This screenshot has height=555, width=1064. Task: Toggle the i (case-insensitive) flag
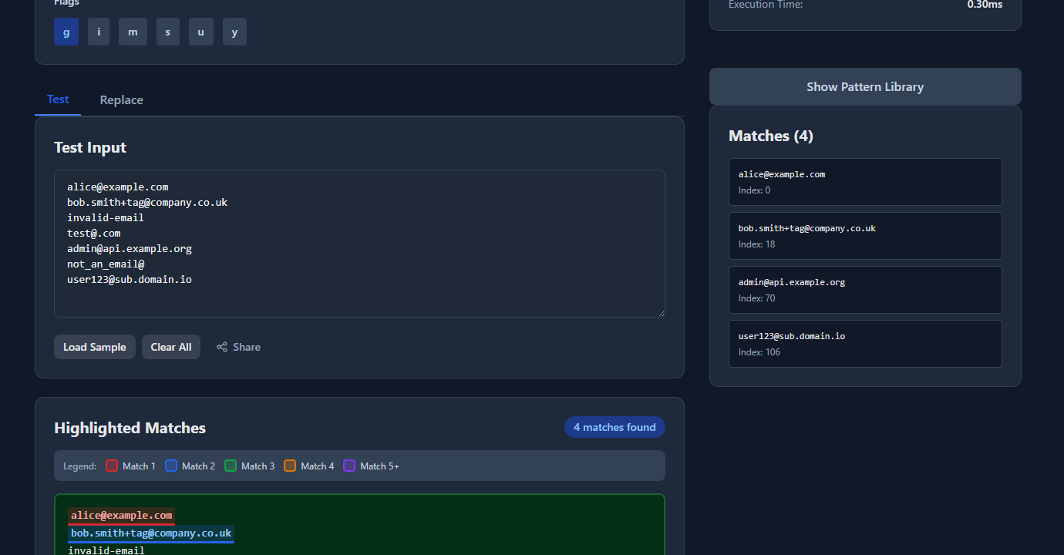coord(99,32)
